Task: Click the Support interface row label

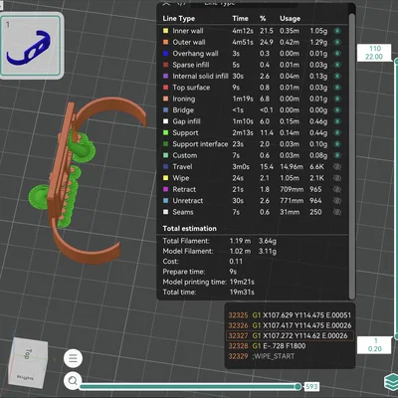Action: (x=200, y=144)
